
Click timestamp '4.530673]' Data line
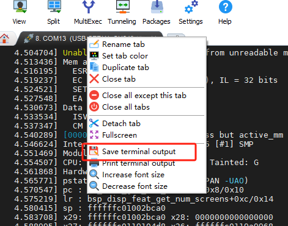(35, 107)
